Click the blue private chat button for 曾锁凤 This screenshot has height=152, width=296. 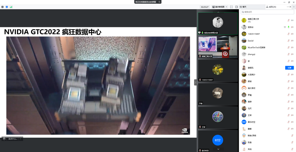click(x=289, y=68)
